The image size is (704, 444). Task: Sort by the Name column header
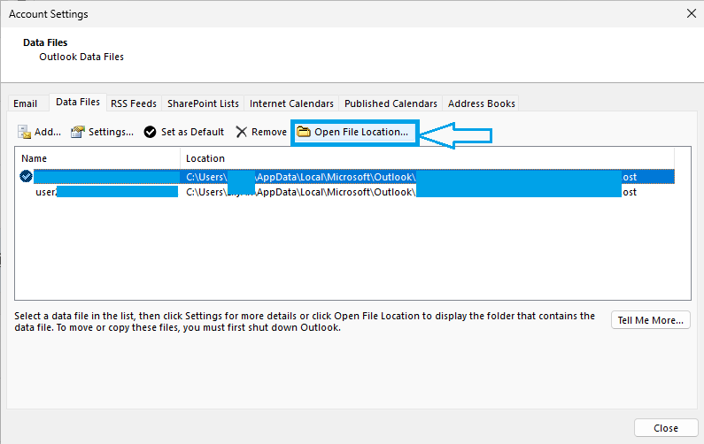[97, 158]
